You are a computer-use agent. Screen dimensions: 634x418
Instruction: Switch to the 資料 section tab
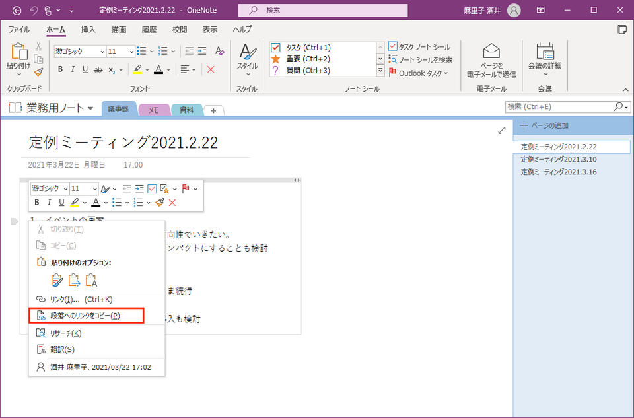tap(186, 110)
